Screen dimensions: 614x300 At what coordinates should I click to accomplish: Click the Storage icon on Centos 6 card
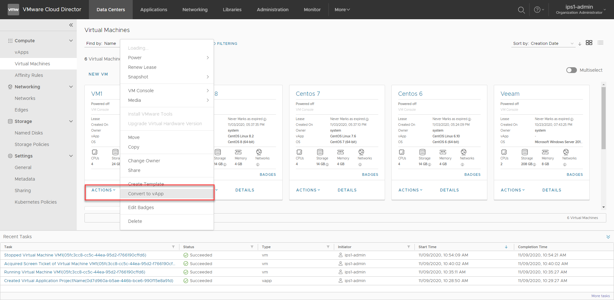422,152
